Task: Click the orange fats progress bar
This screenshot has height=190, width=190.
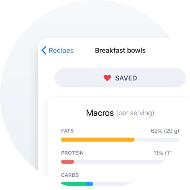Action: point(98,140)
